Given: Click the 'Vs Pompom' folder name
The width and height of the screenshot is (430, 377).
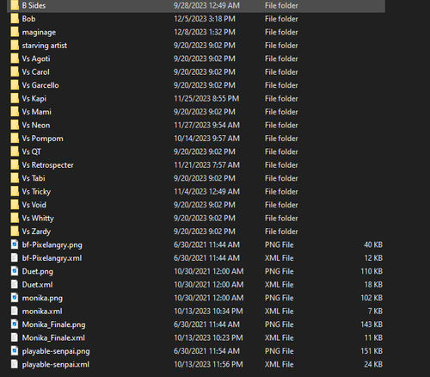Looking at the screenshot, I should point(43,139).
